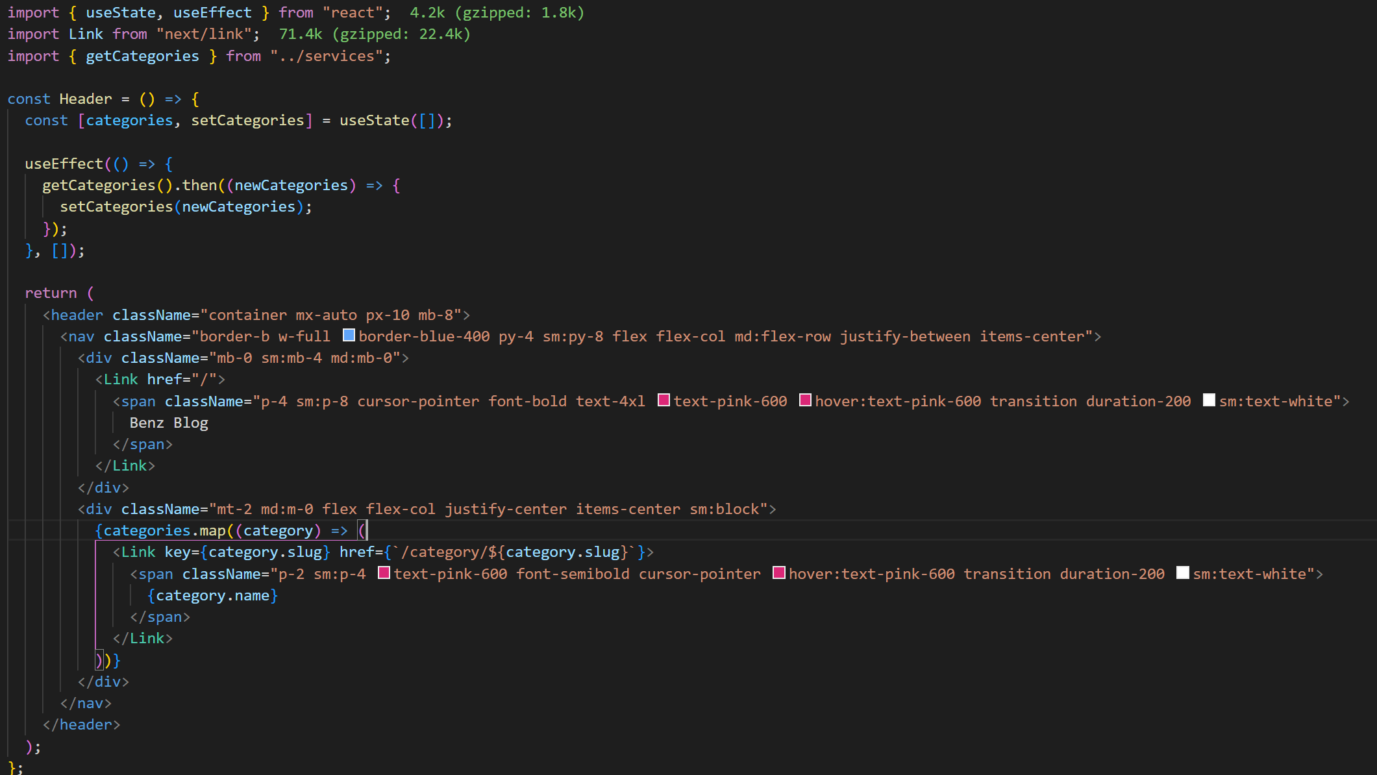Click 'setCategories' in the useState destructuring
The height and width of the screenshot is (775, 1377).
pos(247,121)
